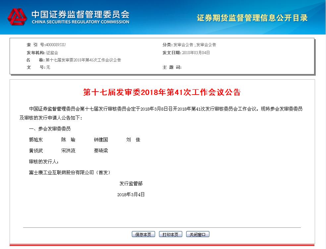
Task: Click the red CSRC logo emblem
Action: pyautogui.click(x=17, y=17)
